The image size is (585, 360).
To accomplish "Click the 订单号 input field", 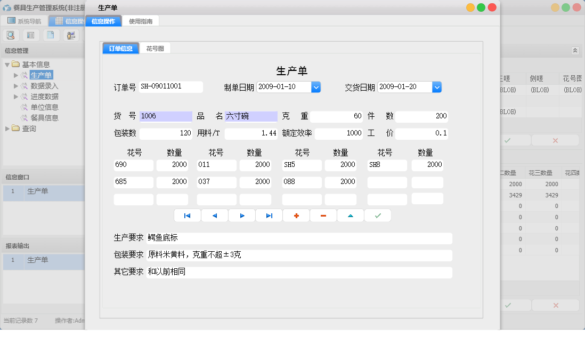I will click(170, 86).
